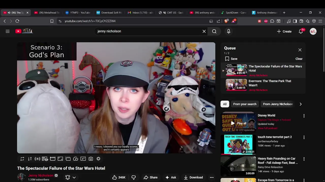Click View full podcast link
This screenshot has height=182, width=325.
(267, 128)
